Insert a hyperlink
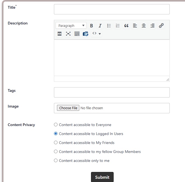 [161, 26]
